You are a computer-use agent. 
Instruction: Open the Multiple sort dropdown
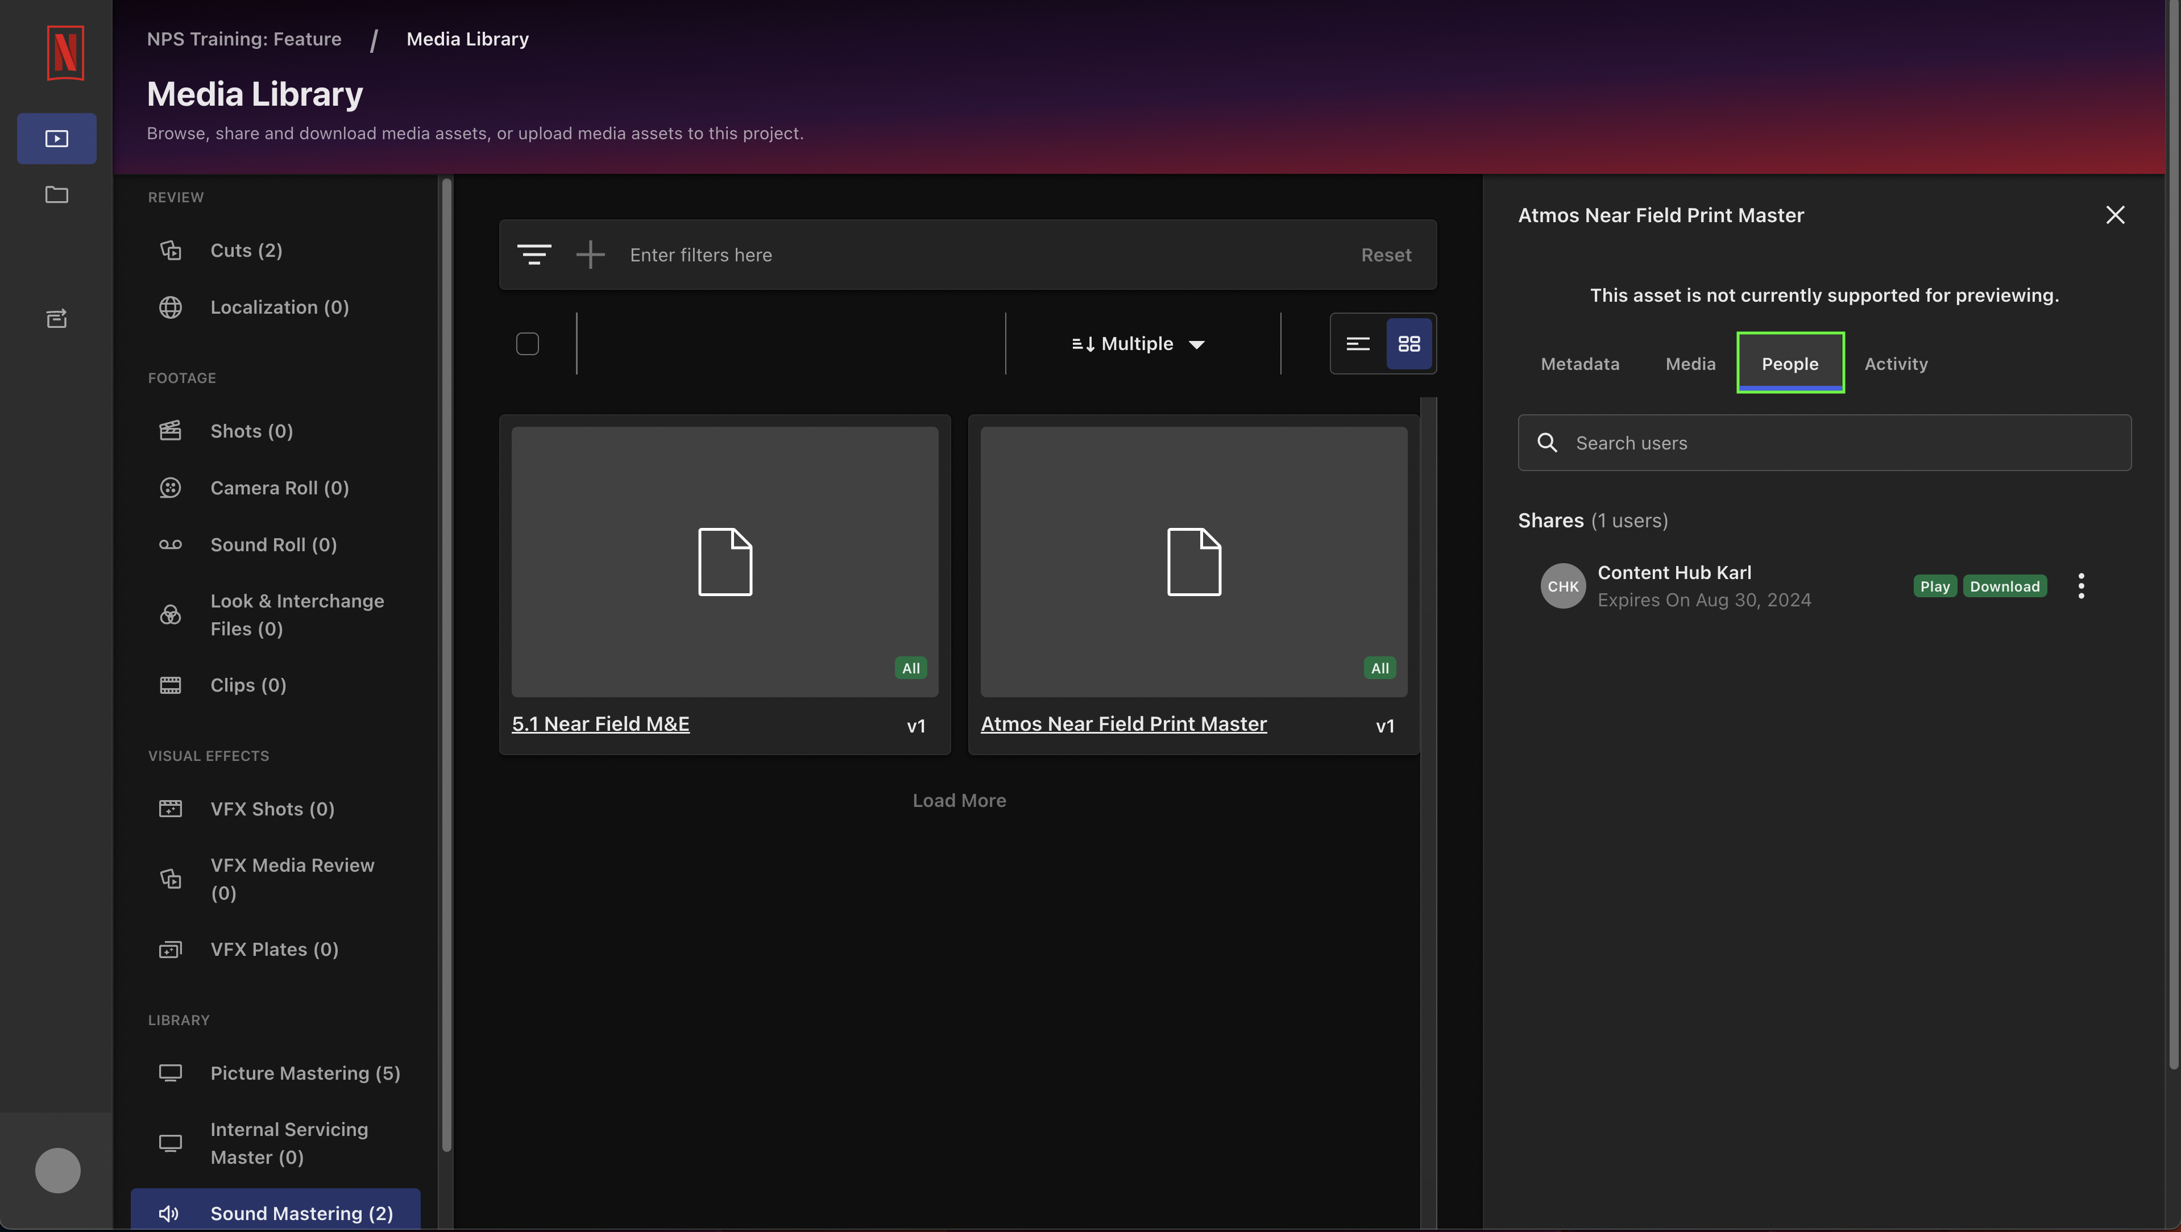pos(1138,344)
